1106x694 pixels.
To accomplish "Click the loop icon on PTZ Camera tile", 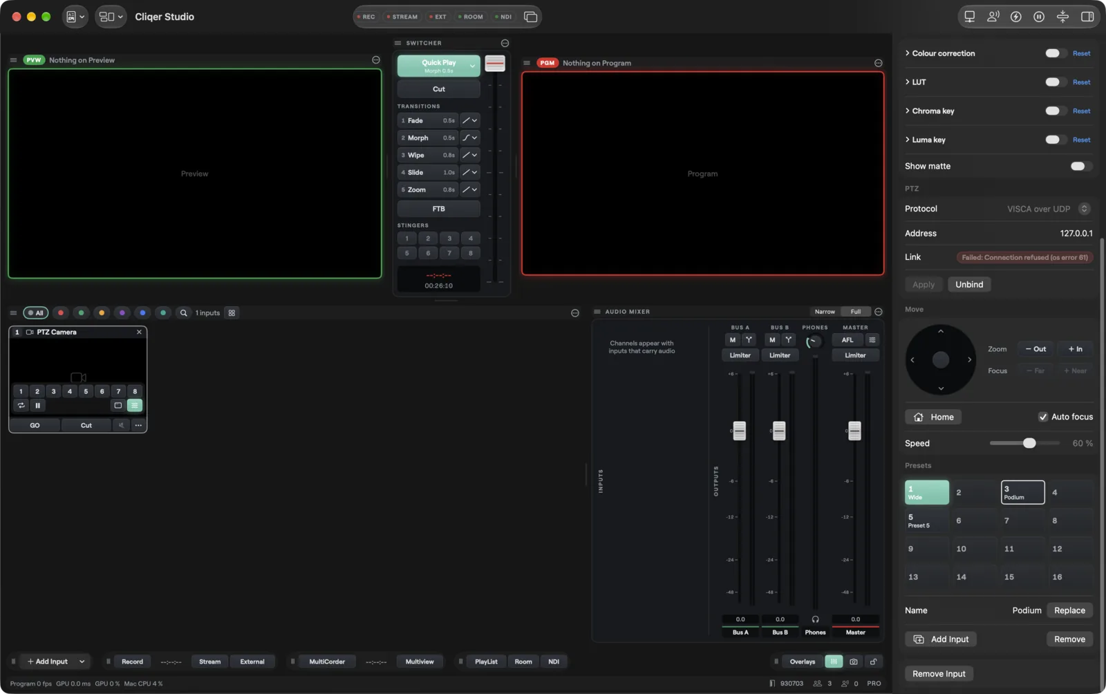I will point(21,406).
